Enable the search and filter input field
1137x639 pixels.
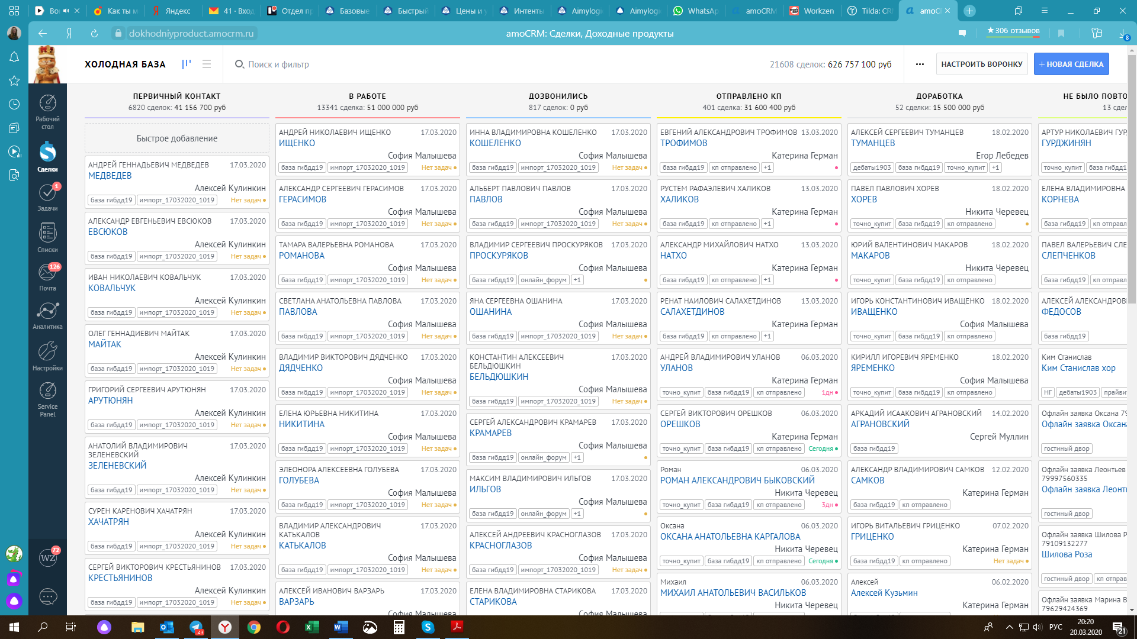(277, 64)
